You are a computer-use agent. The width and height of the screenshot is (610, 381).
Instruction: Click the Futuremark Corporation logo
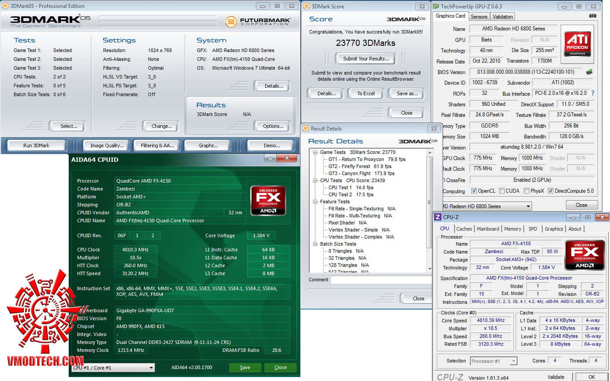258,22
